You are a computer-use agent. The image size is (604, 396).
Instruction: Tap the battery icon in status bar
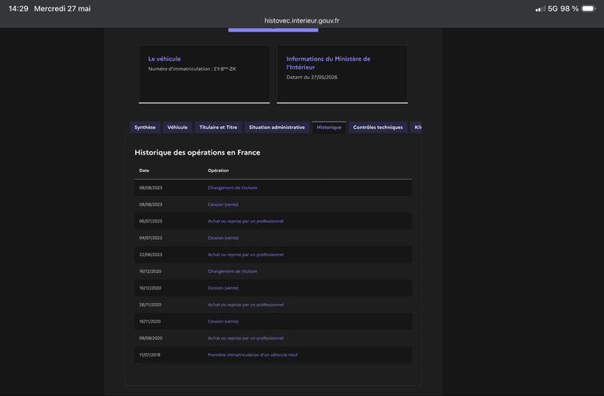(589, 8)
